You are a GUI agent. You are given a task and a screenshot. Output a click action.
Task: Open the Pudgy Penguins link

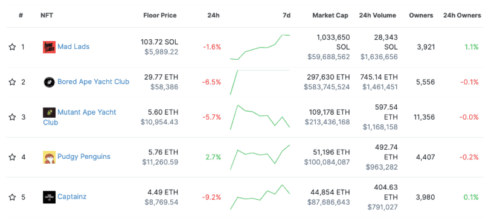(x=84, y=156)
